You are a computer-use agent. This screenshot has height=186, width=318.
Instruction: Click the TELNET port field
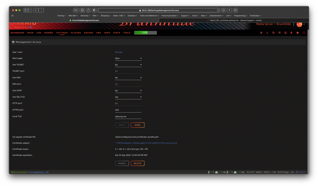pos(128,71)
